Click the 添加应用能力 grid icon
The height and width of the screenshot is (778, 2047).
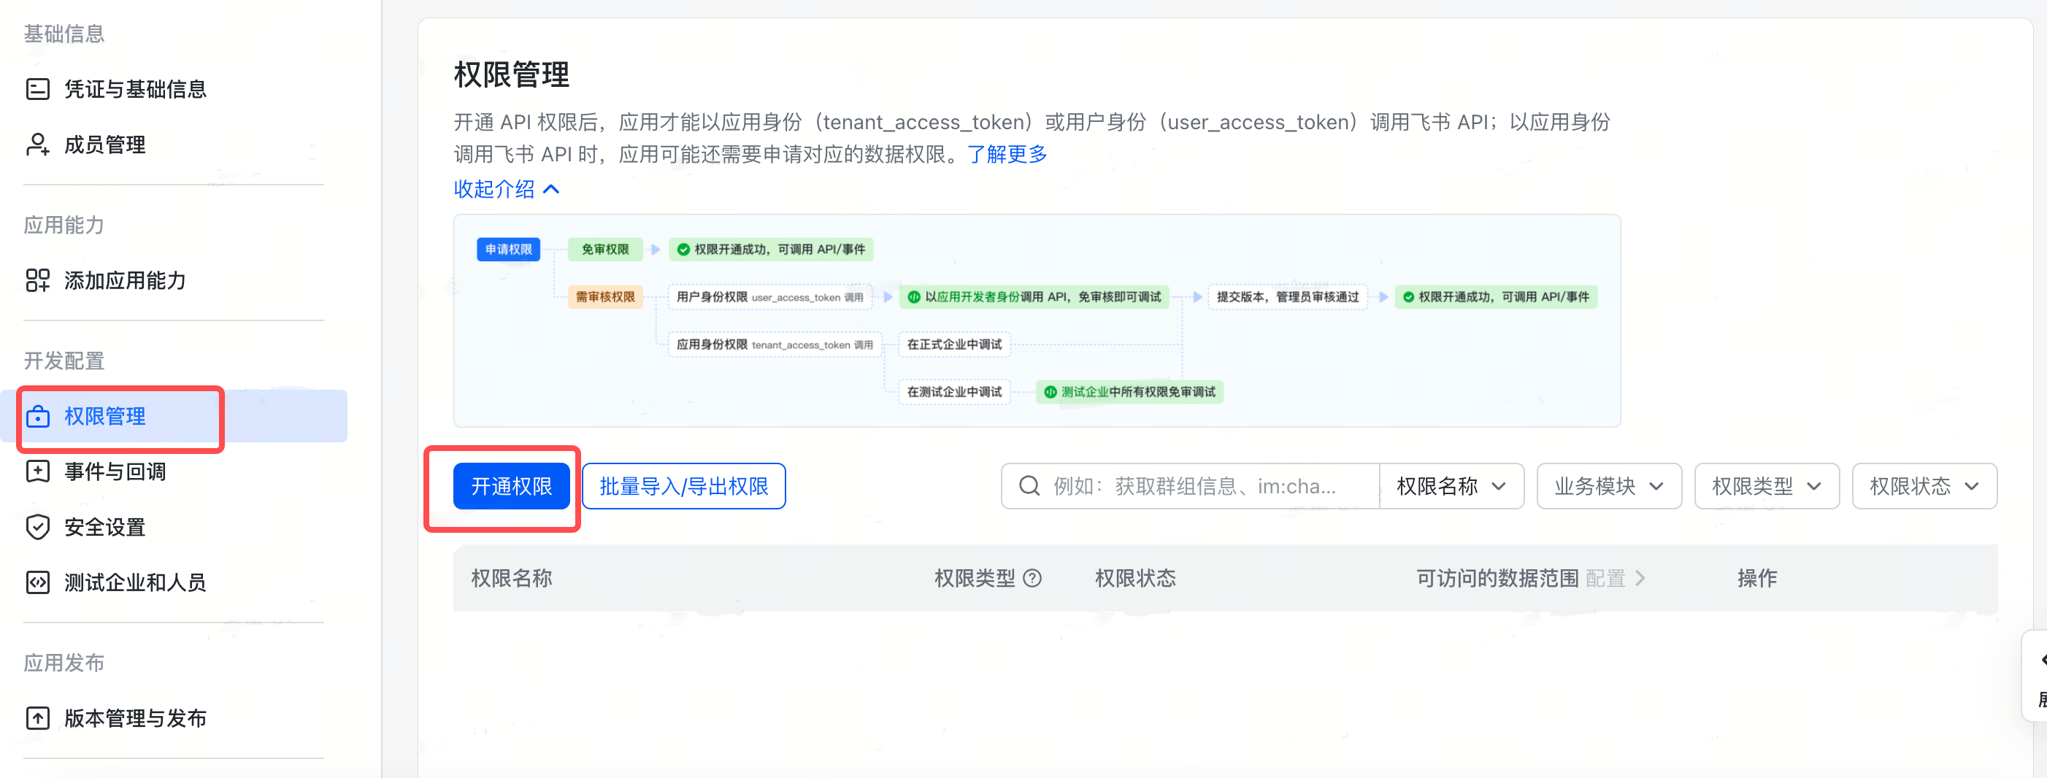pos(37,280)
